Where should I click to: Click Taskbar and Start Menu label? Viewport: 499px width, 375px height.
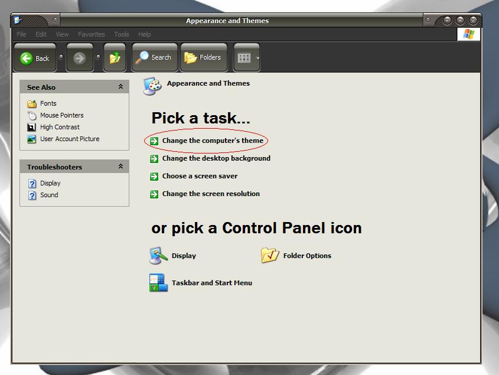(x=212, y=283)
